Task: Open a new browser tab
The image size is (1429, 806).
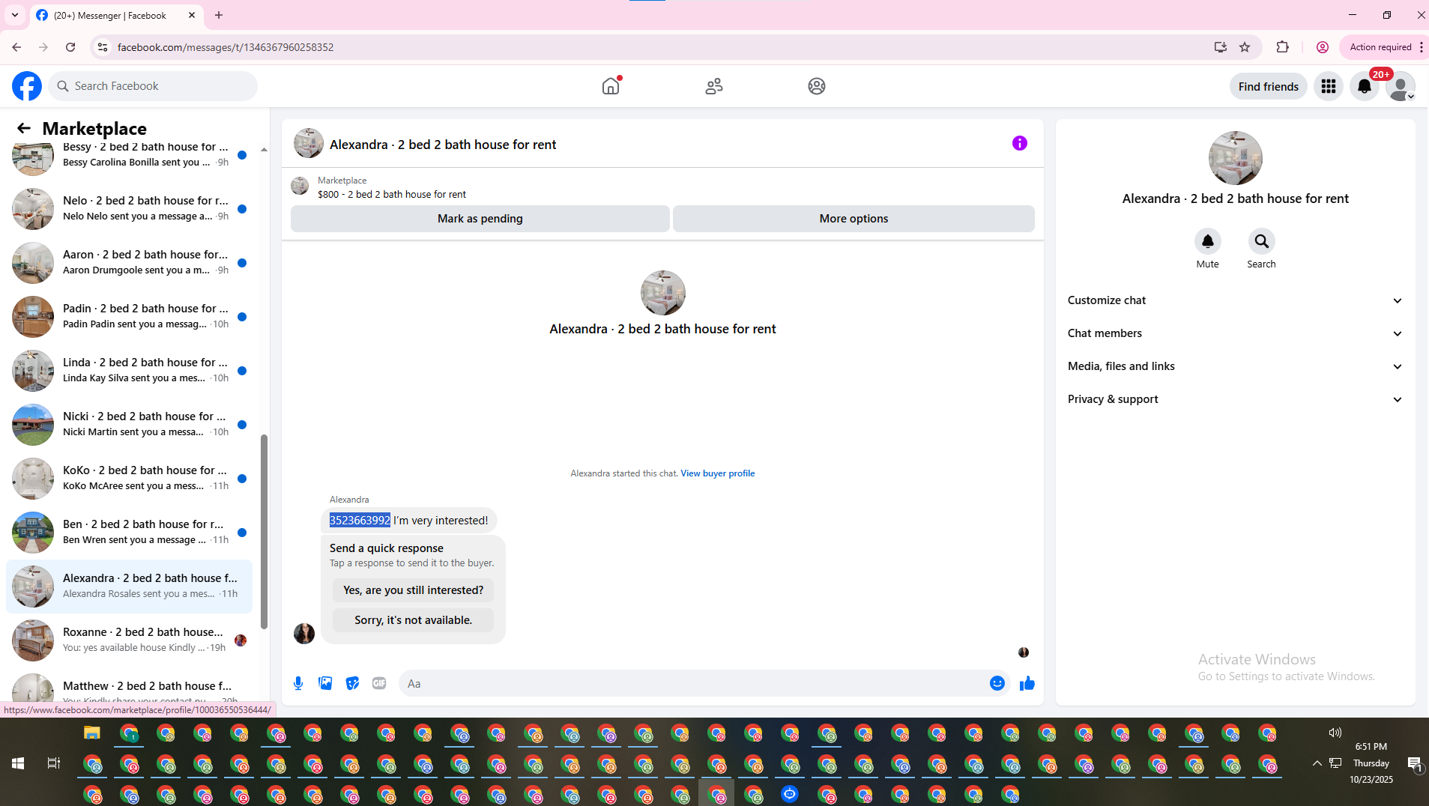Action: point(219,15)
